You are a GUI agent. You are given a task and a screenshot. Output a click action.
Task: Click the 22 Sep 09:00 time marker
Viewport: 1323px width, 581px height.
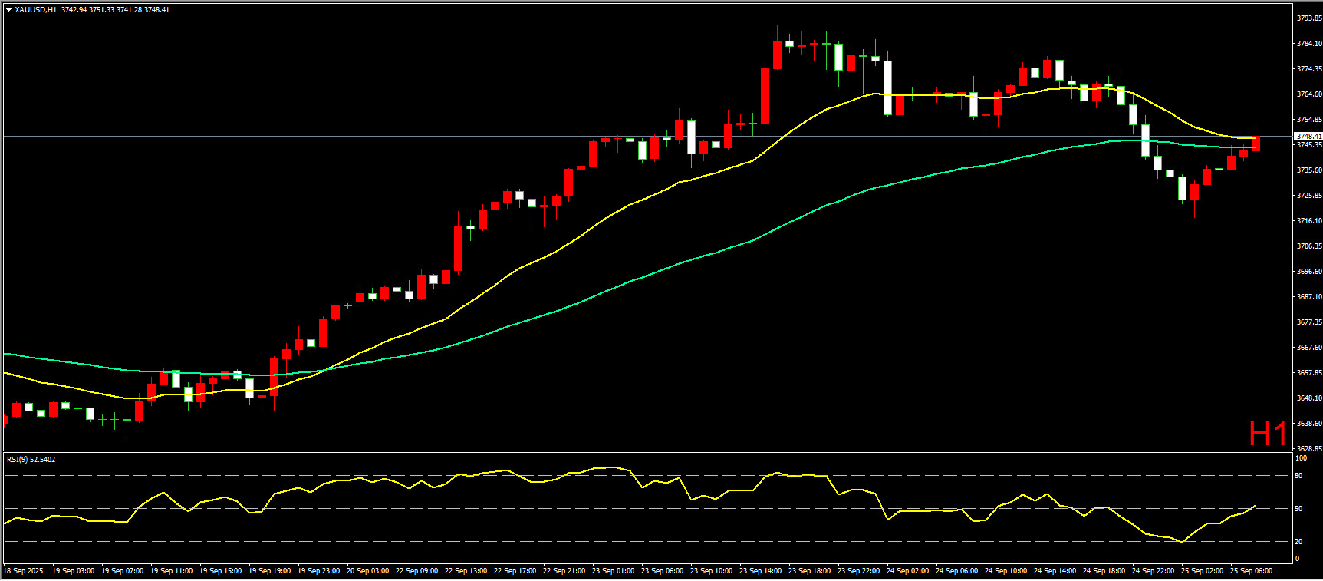[x=416, y=571]
